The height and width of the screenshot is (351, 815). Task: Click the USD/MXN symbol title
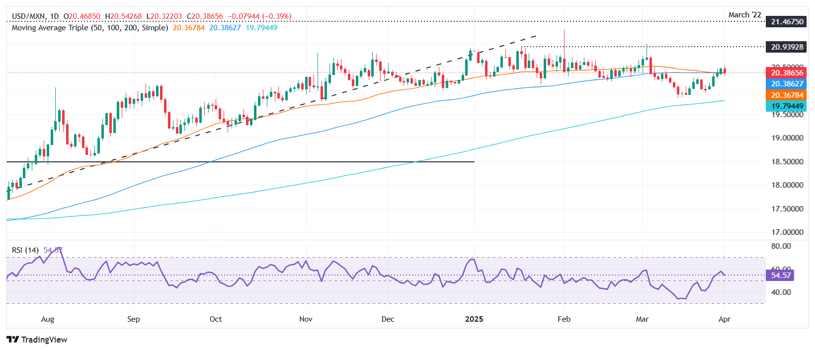pos(28,16)
